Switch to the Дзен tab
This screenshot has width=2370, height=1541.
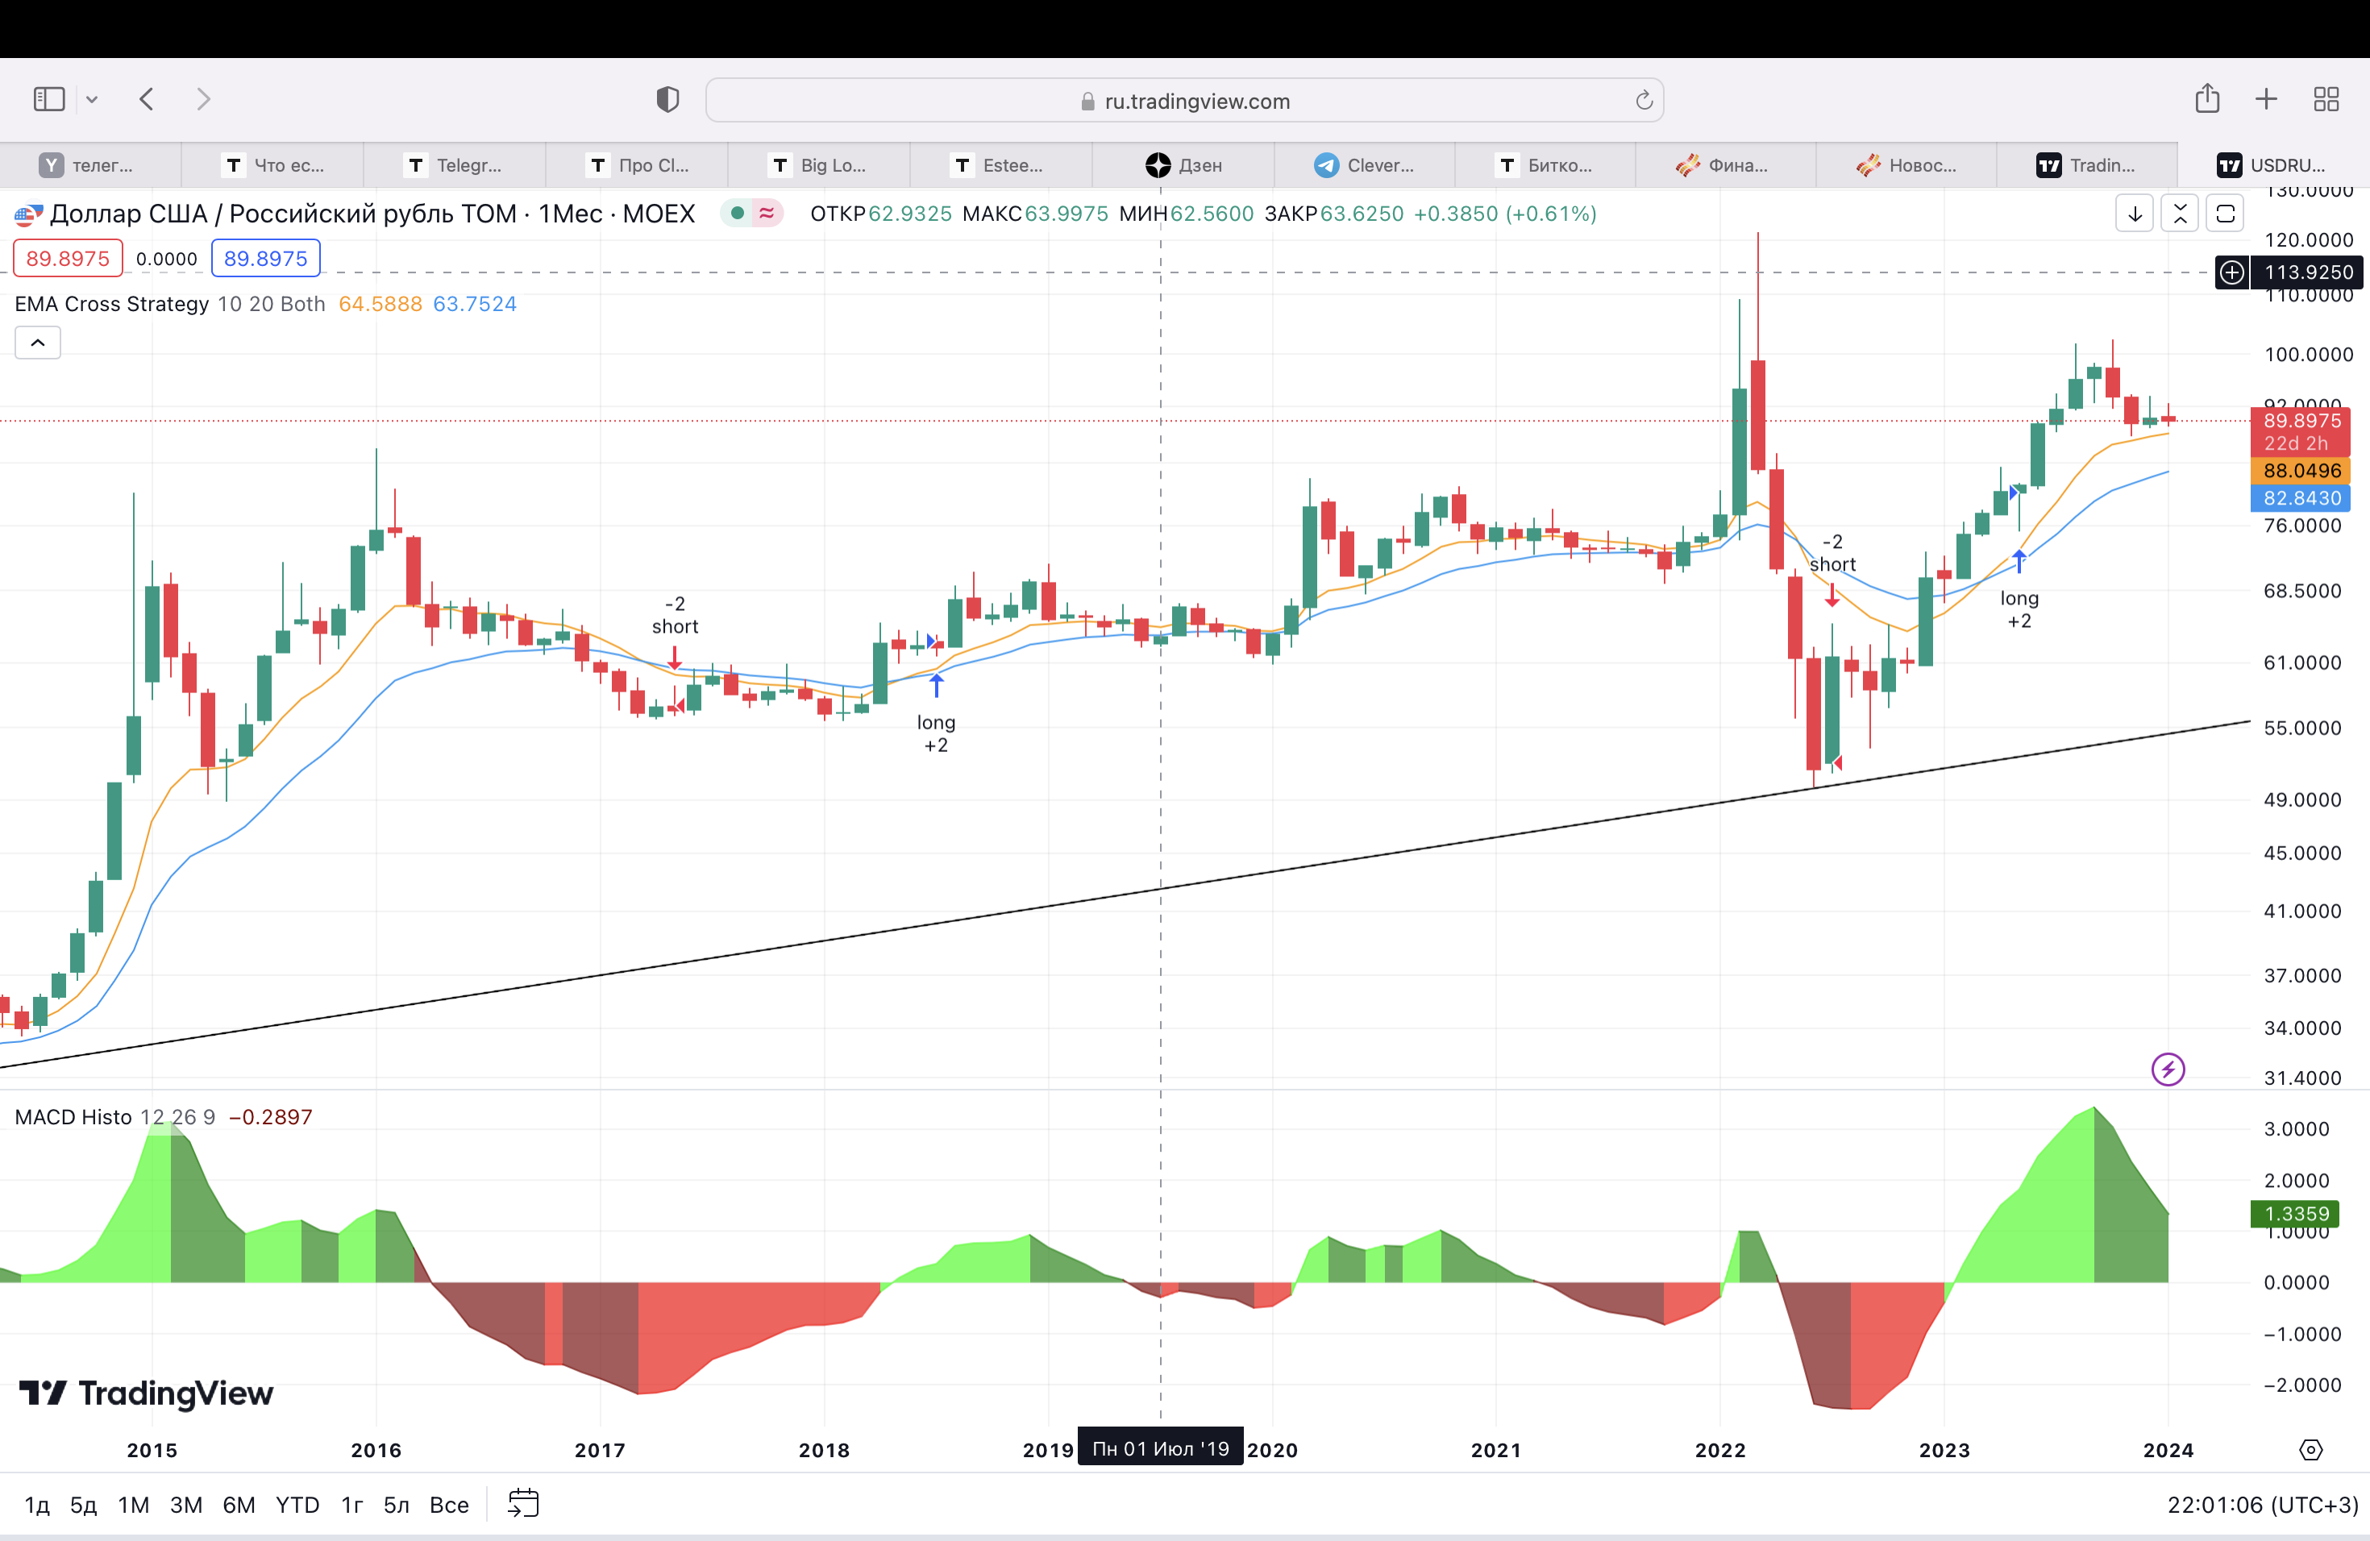1183,165
